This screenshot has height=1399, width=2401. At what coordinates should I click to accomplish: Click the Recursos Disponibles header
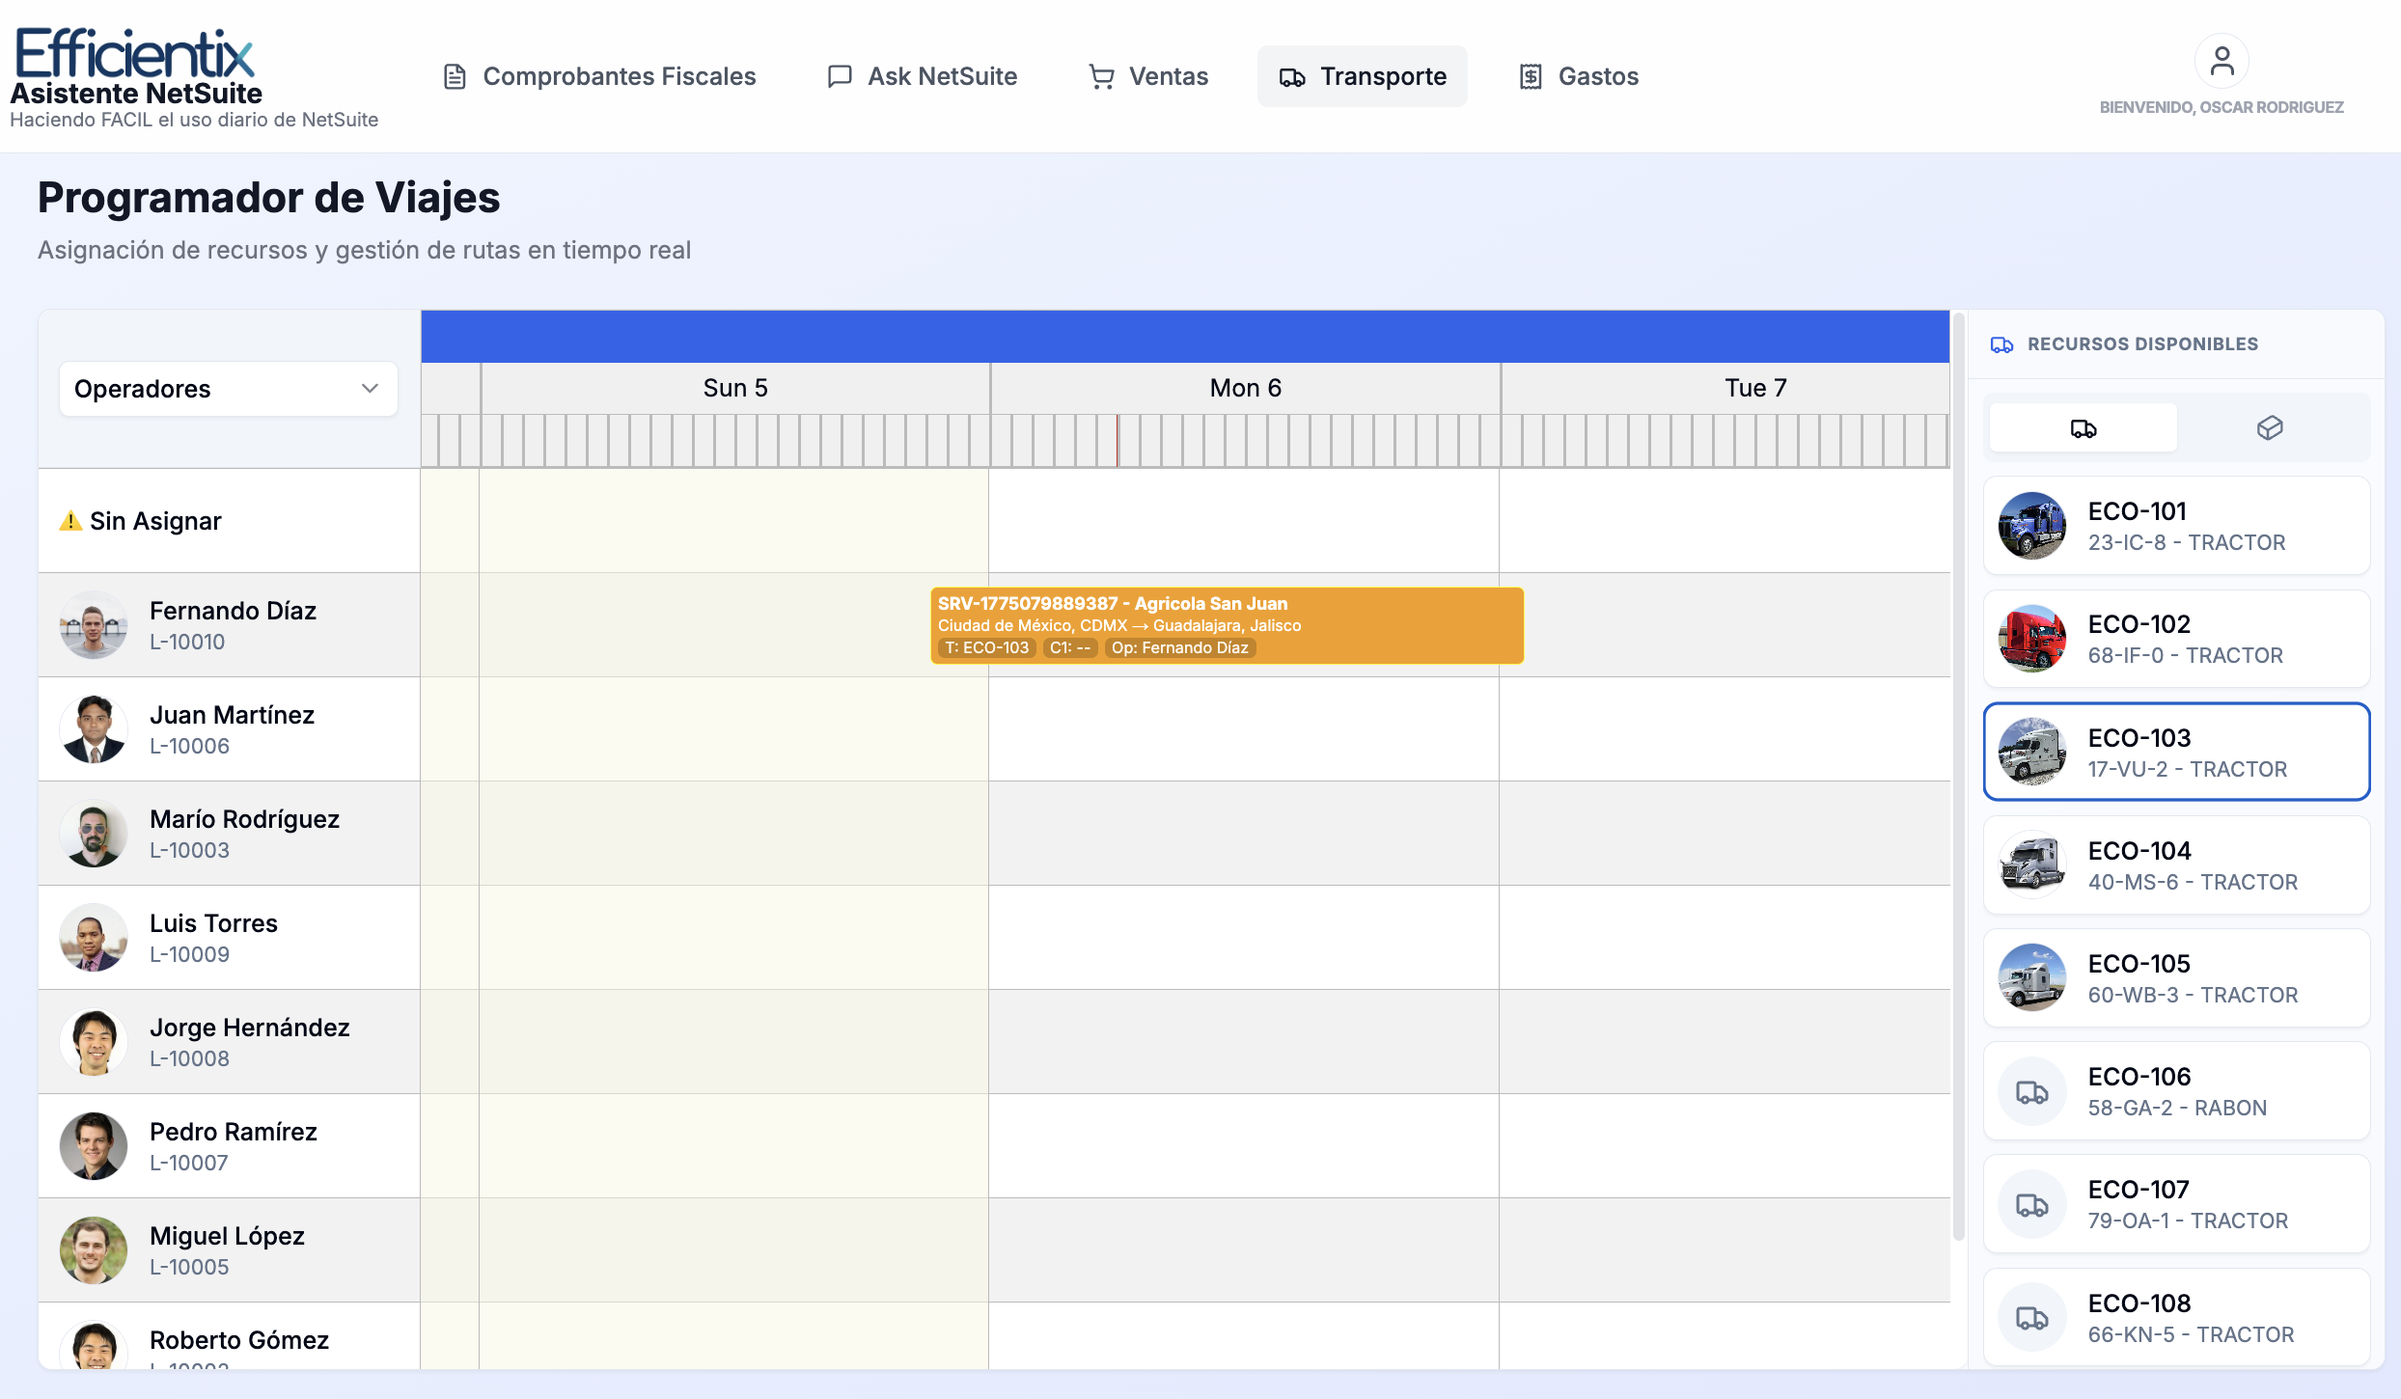tap(2142, 344)
